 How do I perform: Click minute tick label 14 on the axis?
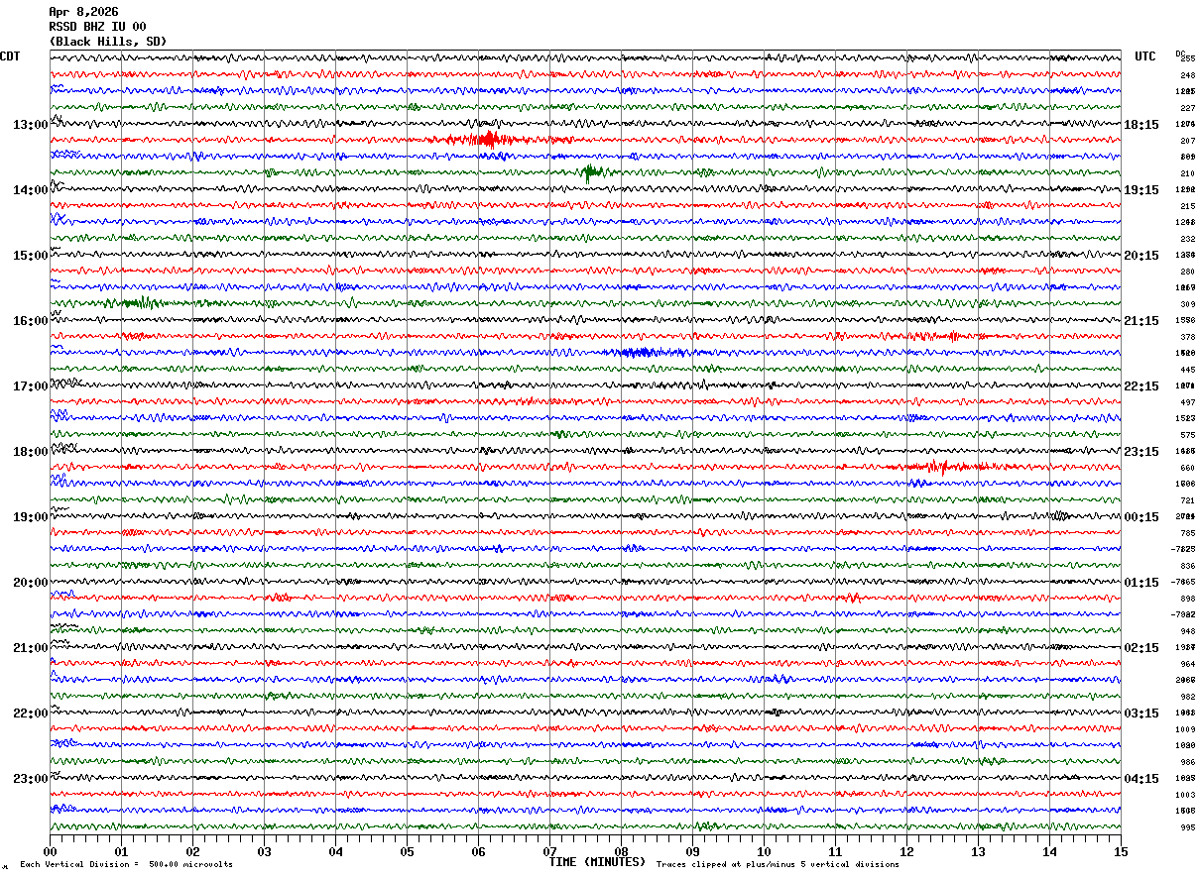[x=1049, y=851]
